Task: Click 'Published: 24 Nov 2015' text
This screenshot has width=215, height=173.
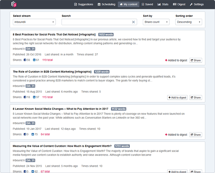Action: 27,166
